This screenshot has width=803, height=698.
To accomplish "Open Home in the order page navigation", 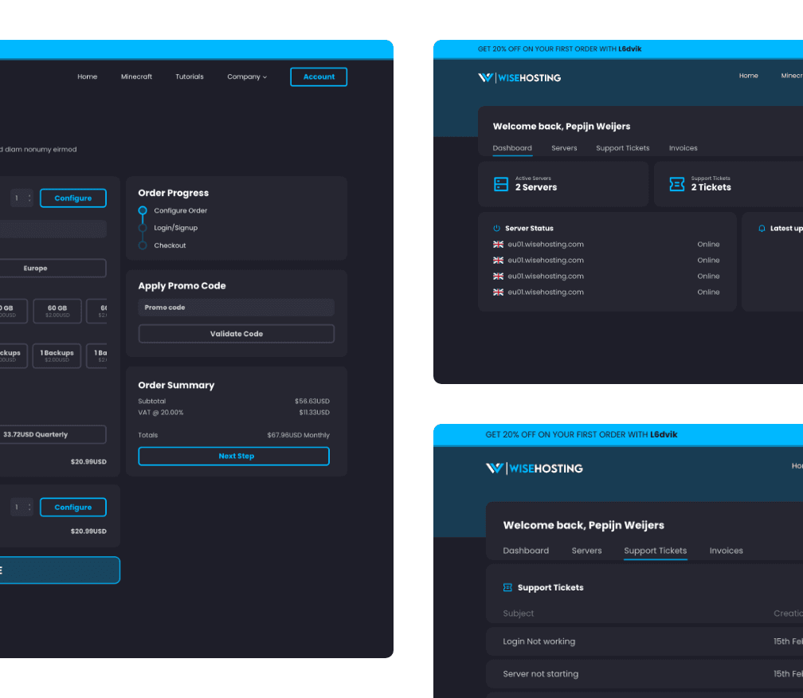I will coord(87,76).
